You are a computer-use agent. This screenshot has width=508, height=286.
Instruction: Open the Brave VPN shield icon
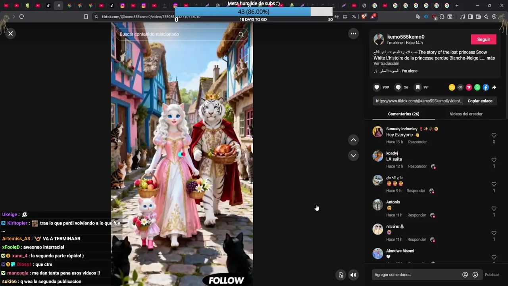(494, 17)
